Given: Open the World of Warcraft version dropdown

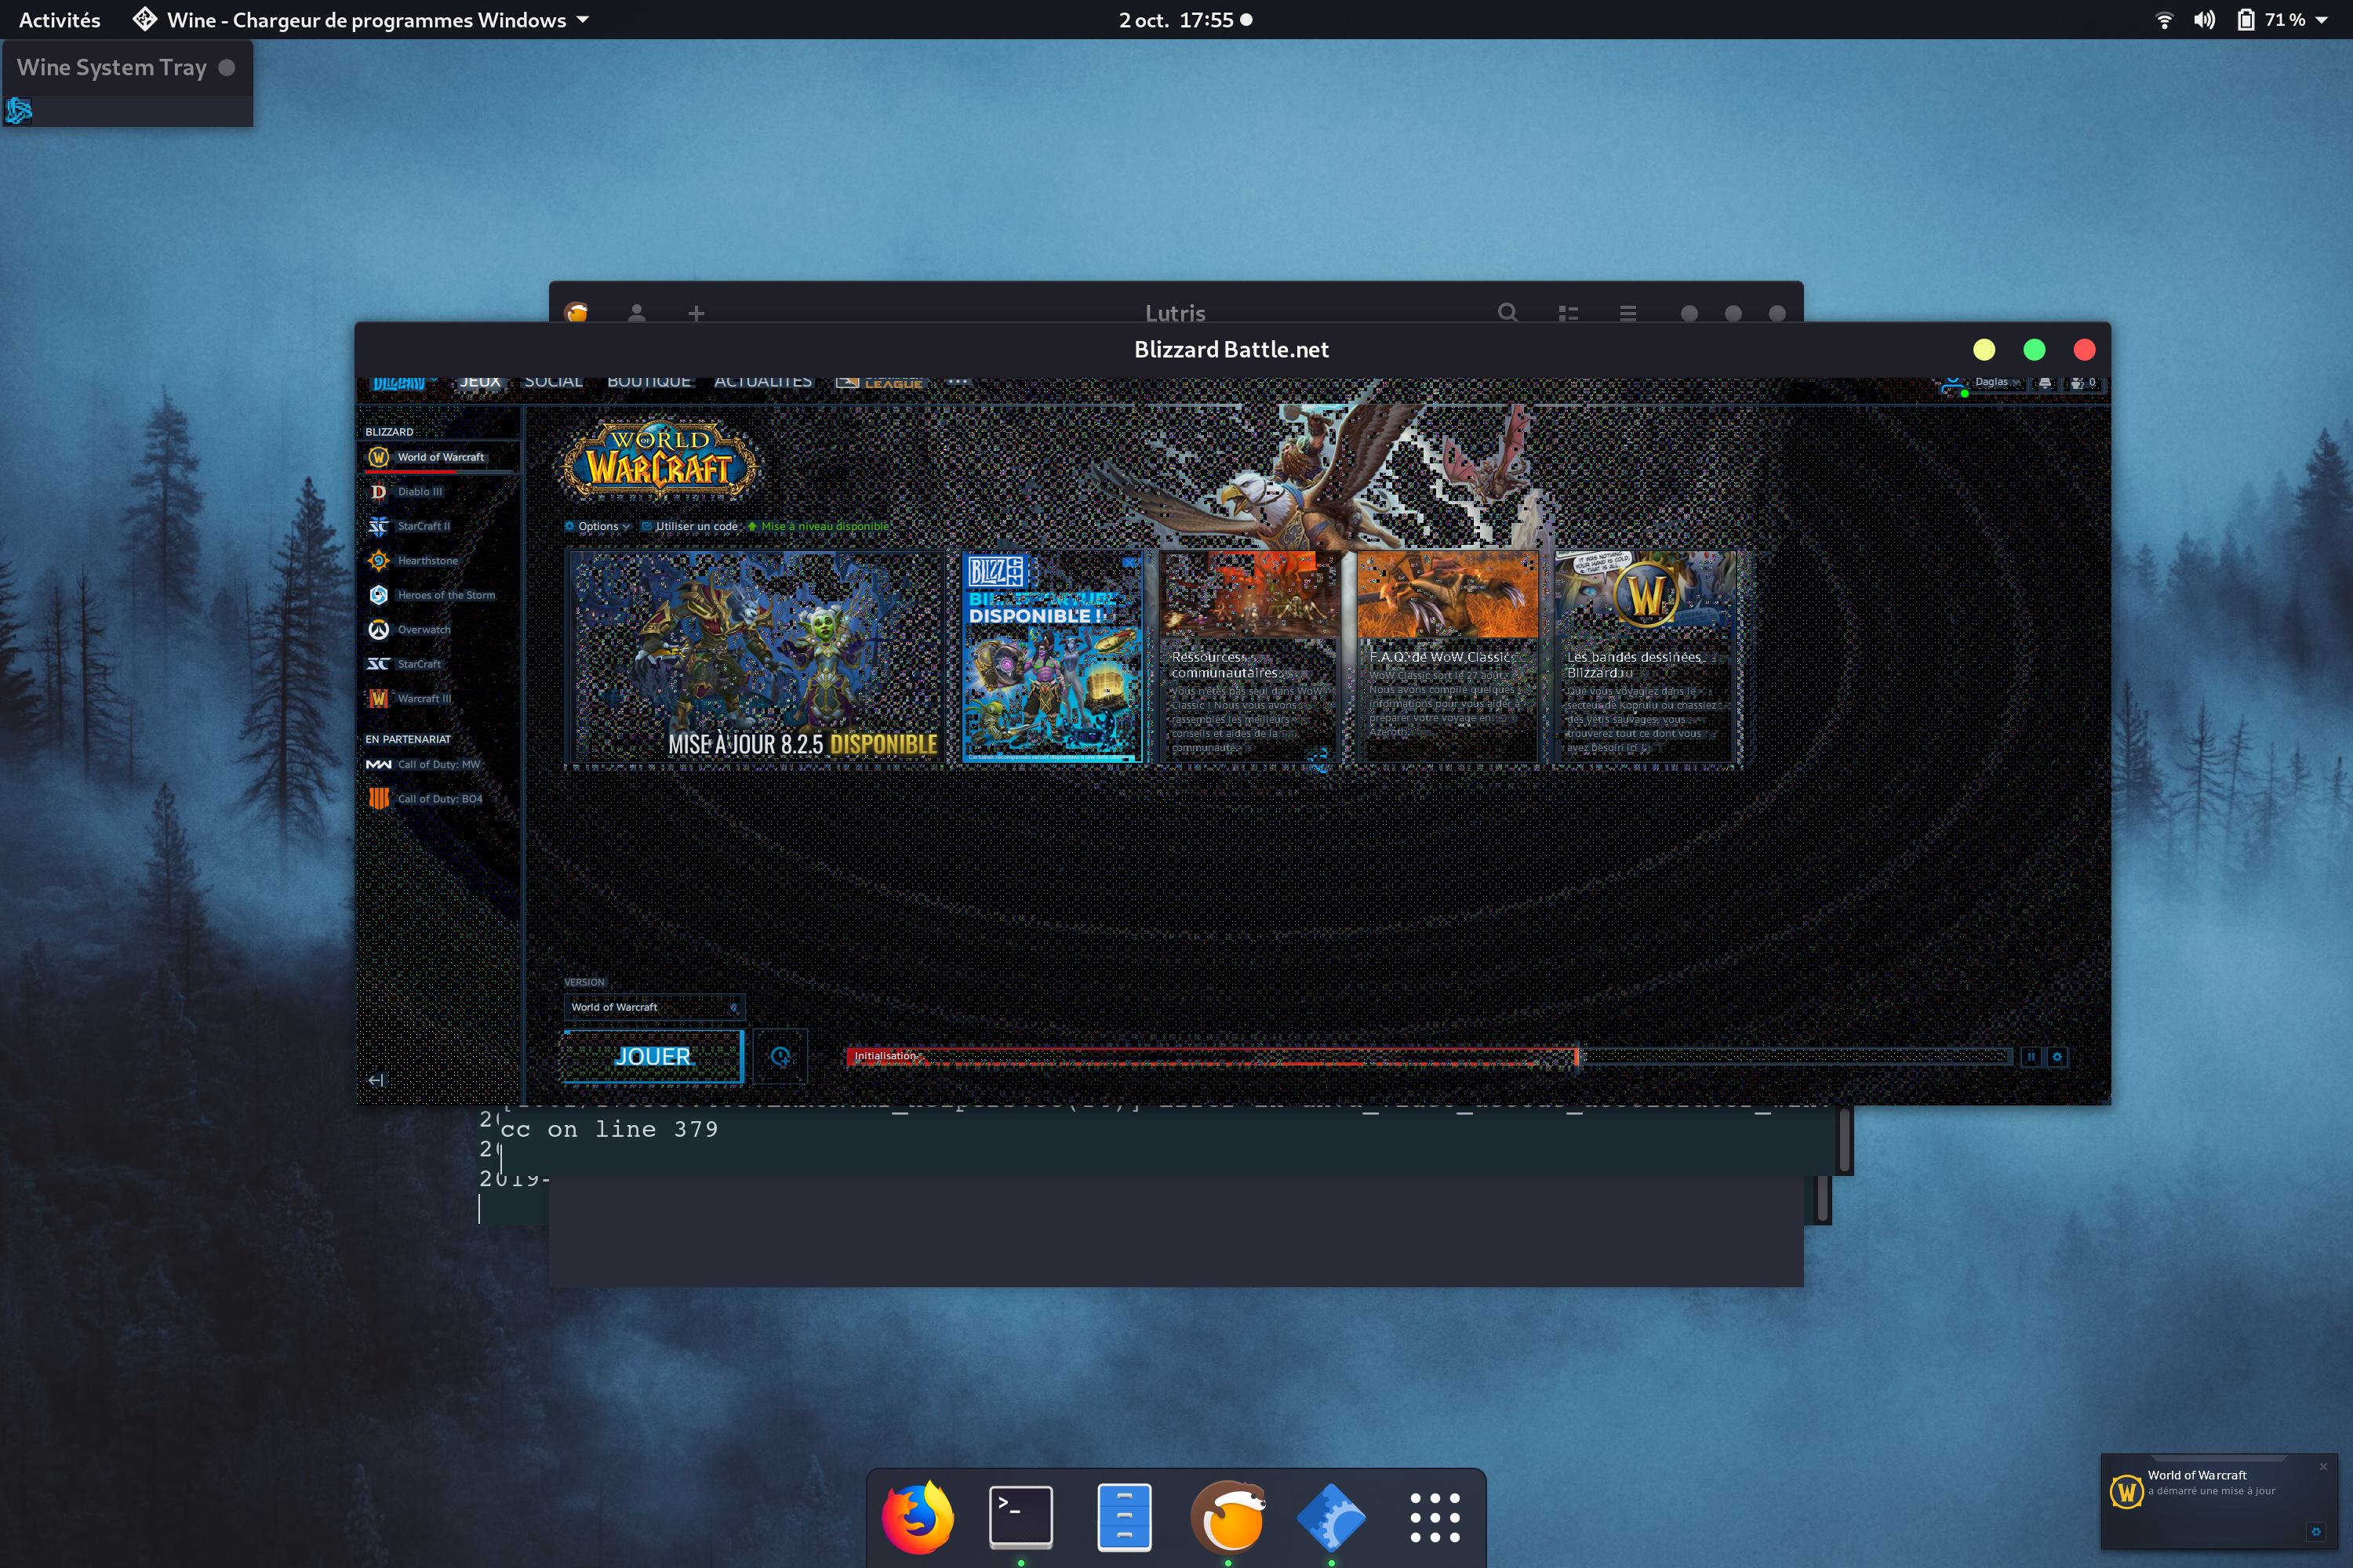Looking at the screenshot, I should 653,1007.
